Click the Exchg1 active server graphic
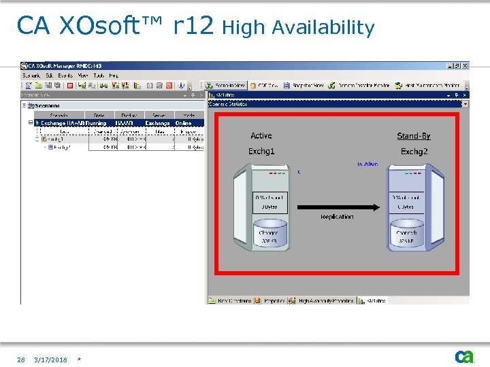This screenshot has width=490, height=367. coord(262,207)
